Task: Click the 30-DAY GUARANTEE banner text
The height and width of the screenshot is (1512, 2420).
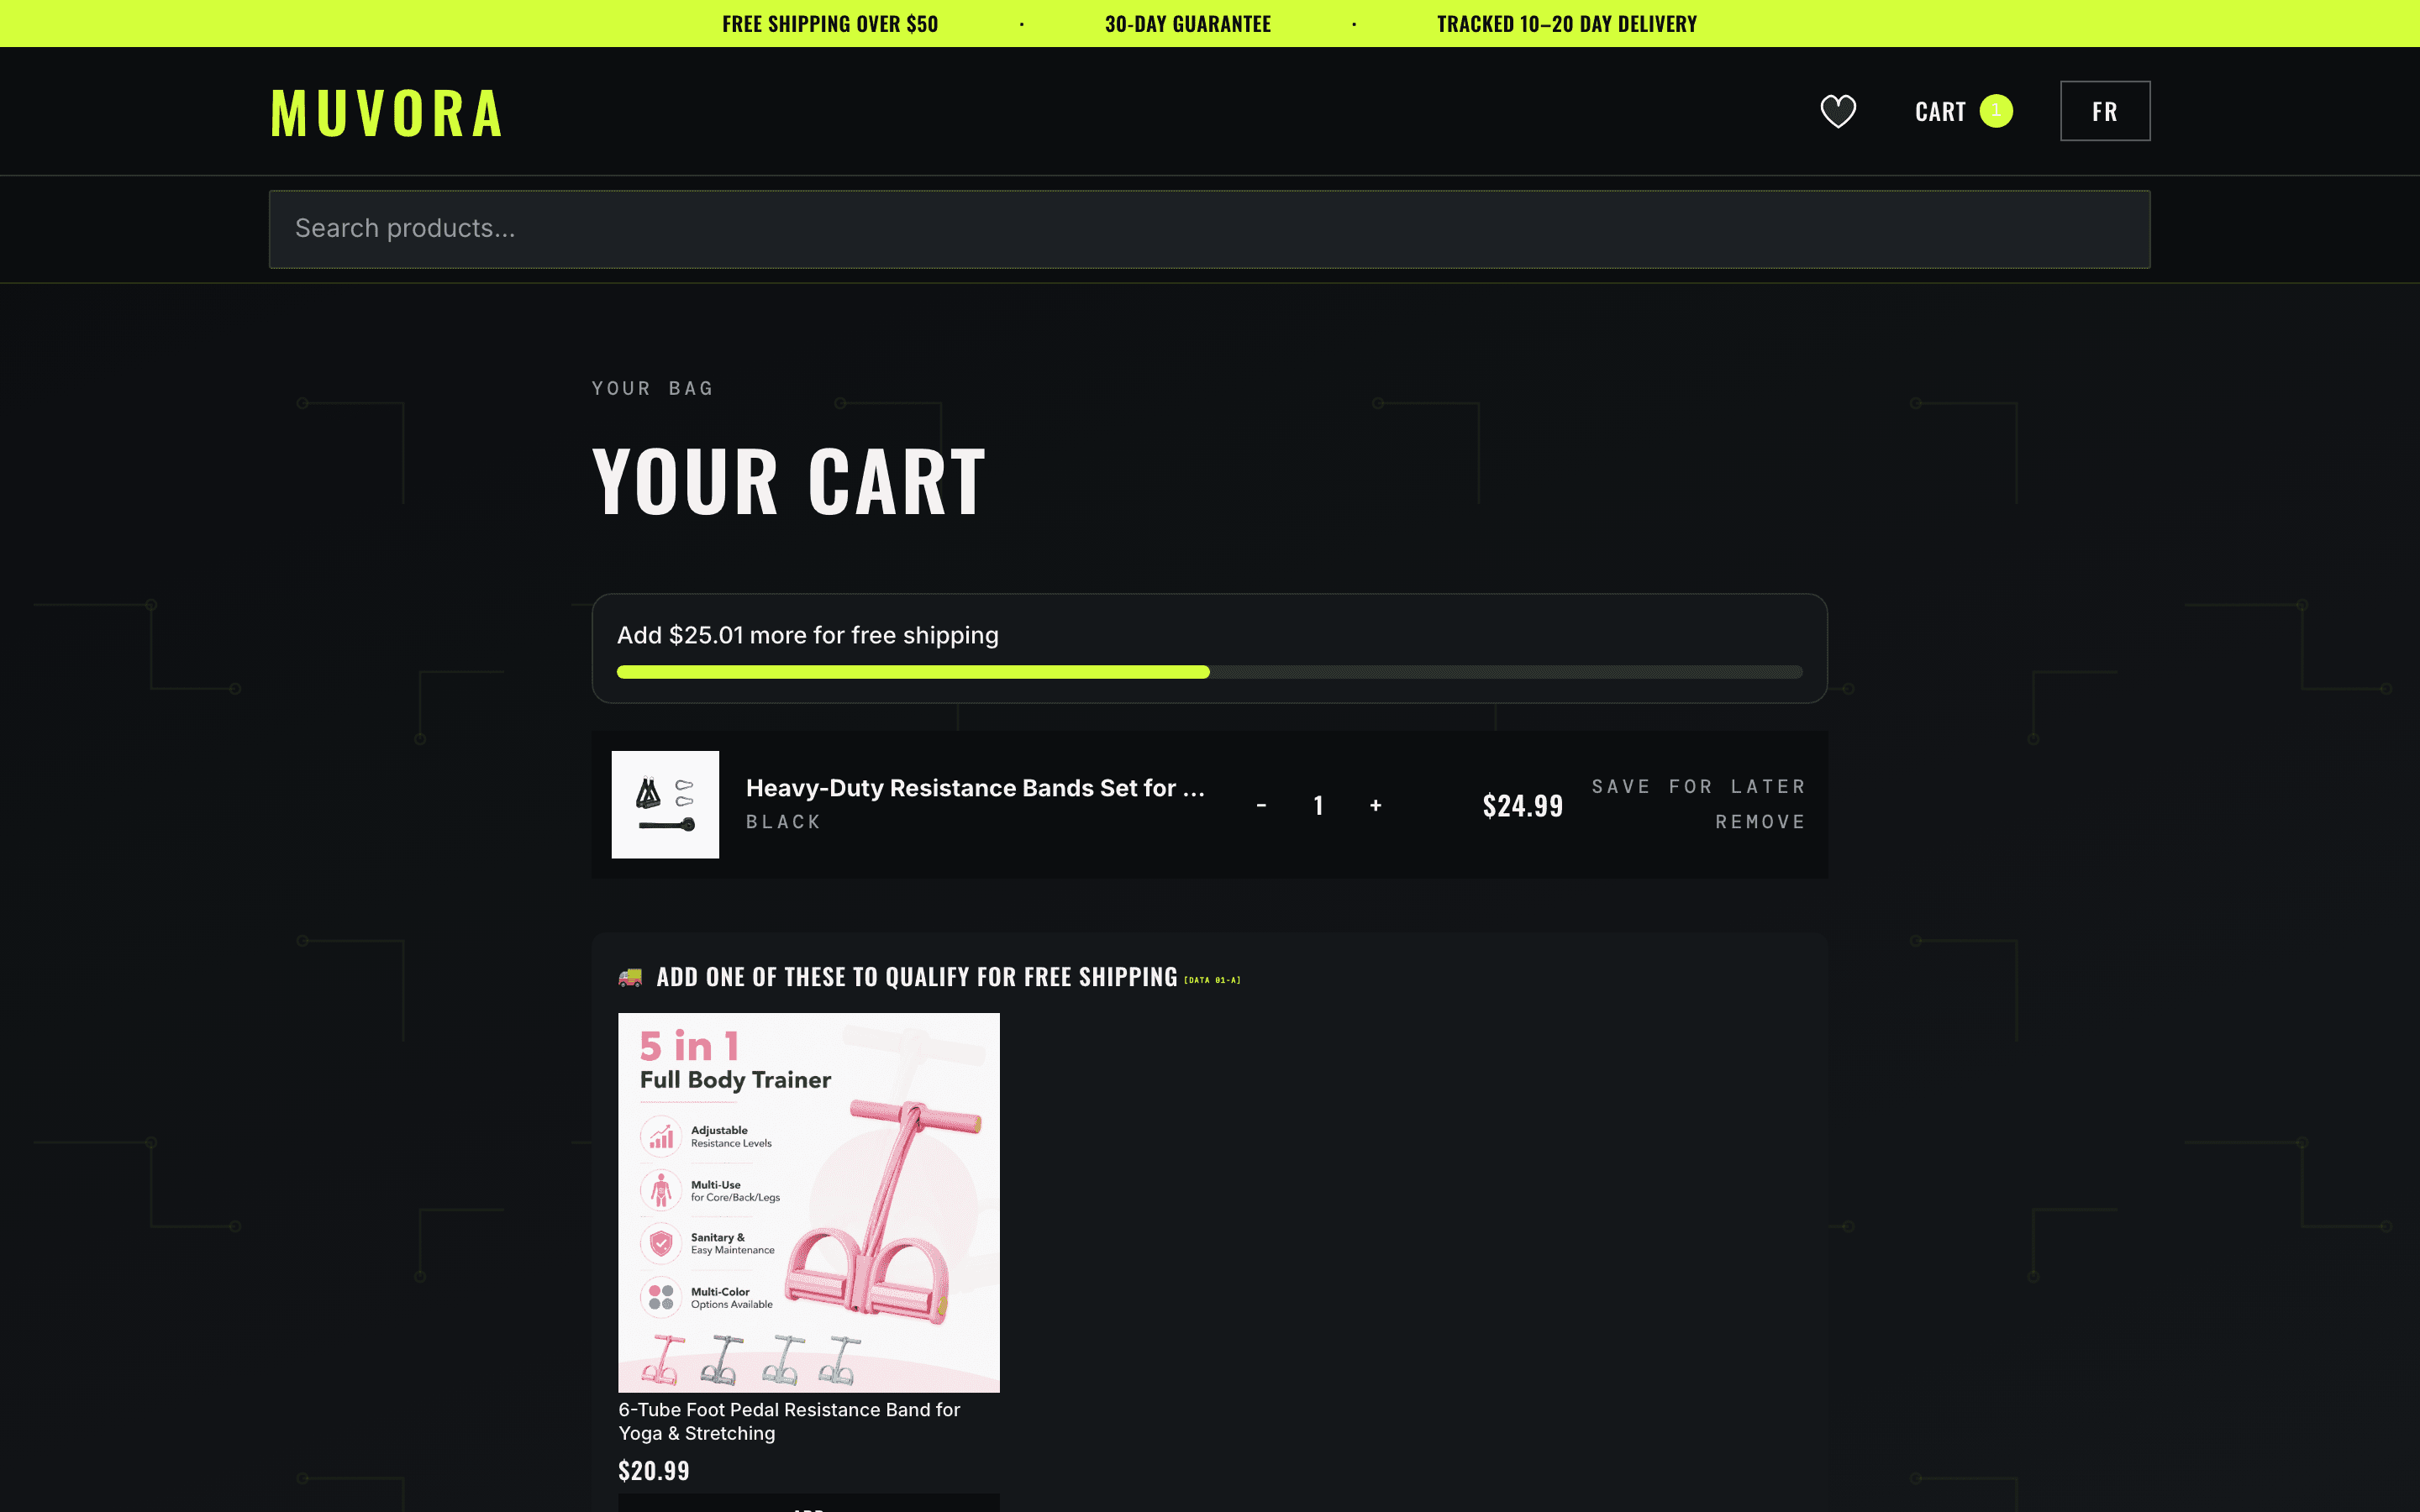Action: pyautogui.click(x=1187, y=24)
